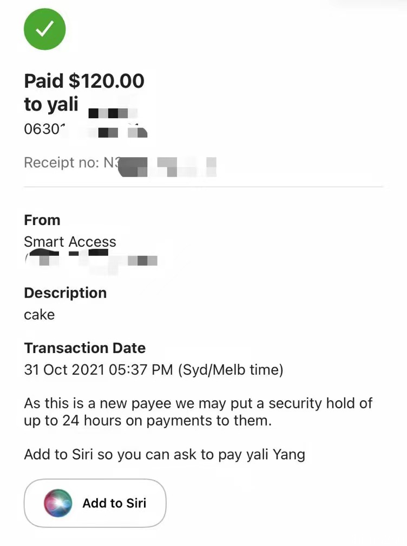Tap the green success checkmark icon

click(x=44, y=29)
